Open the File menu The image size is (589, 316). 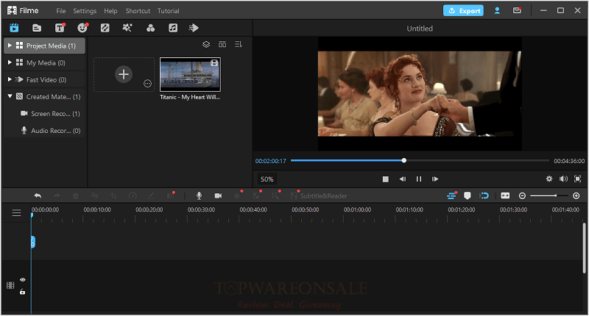[61, 11]
